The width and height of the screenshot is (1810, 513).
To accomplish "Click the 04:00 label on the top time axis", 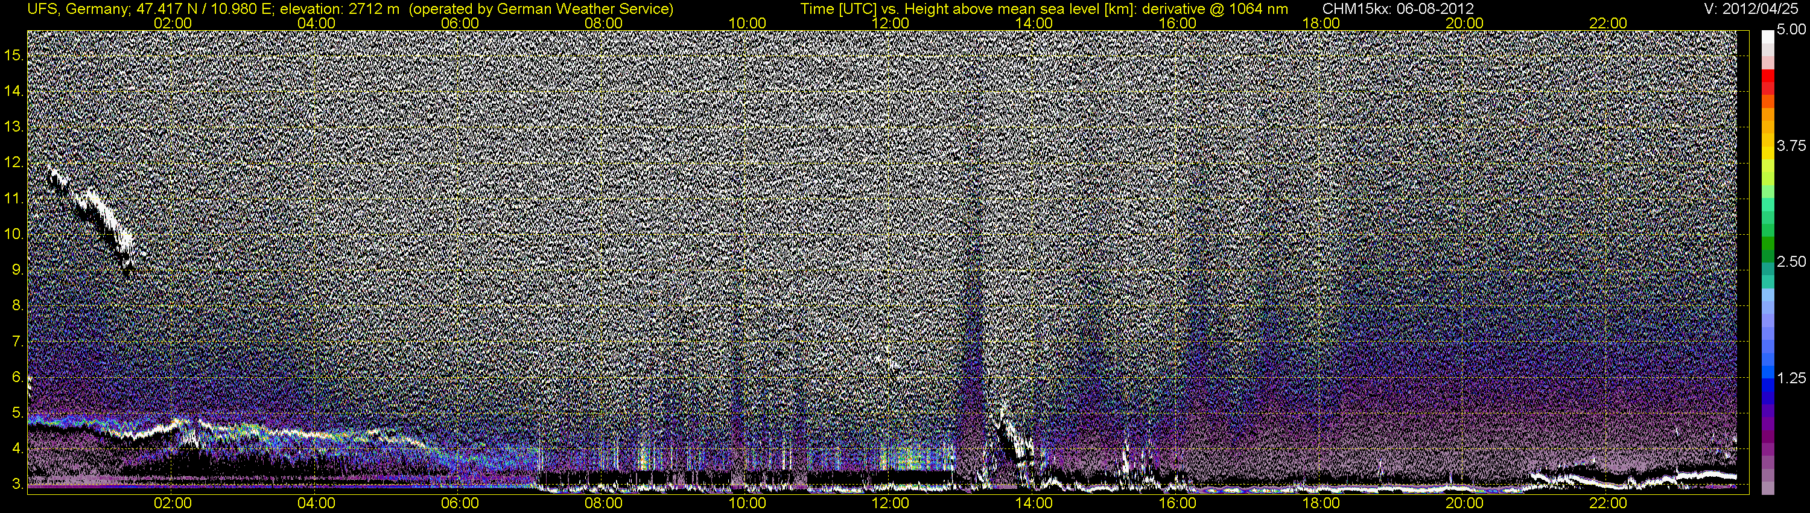I will pos(316,23).
